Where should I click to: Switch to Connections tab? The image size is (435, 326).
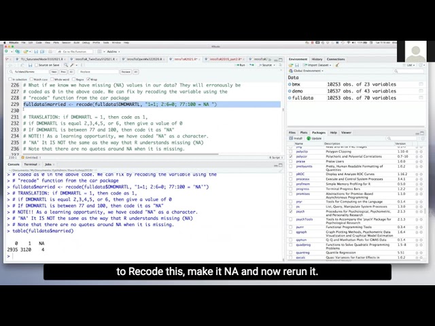point(335,59)
